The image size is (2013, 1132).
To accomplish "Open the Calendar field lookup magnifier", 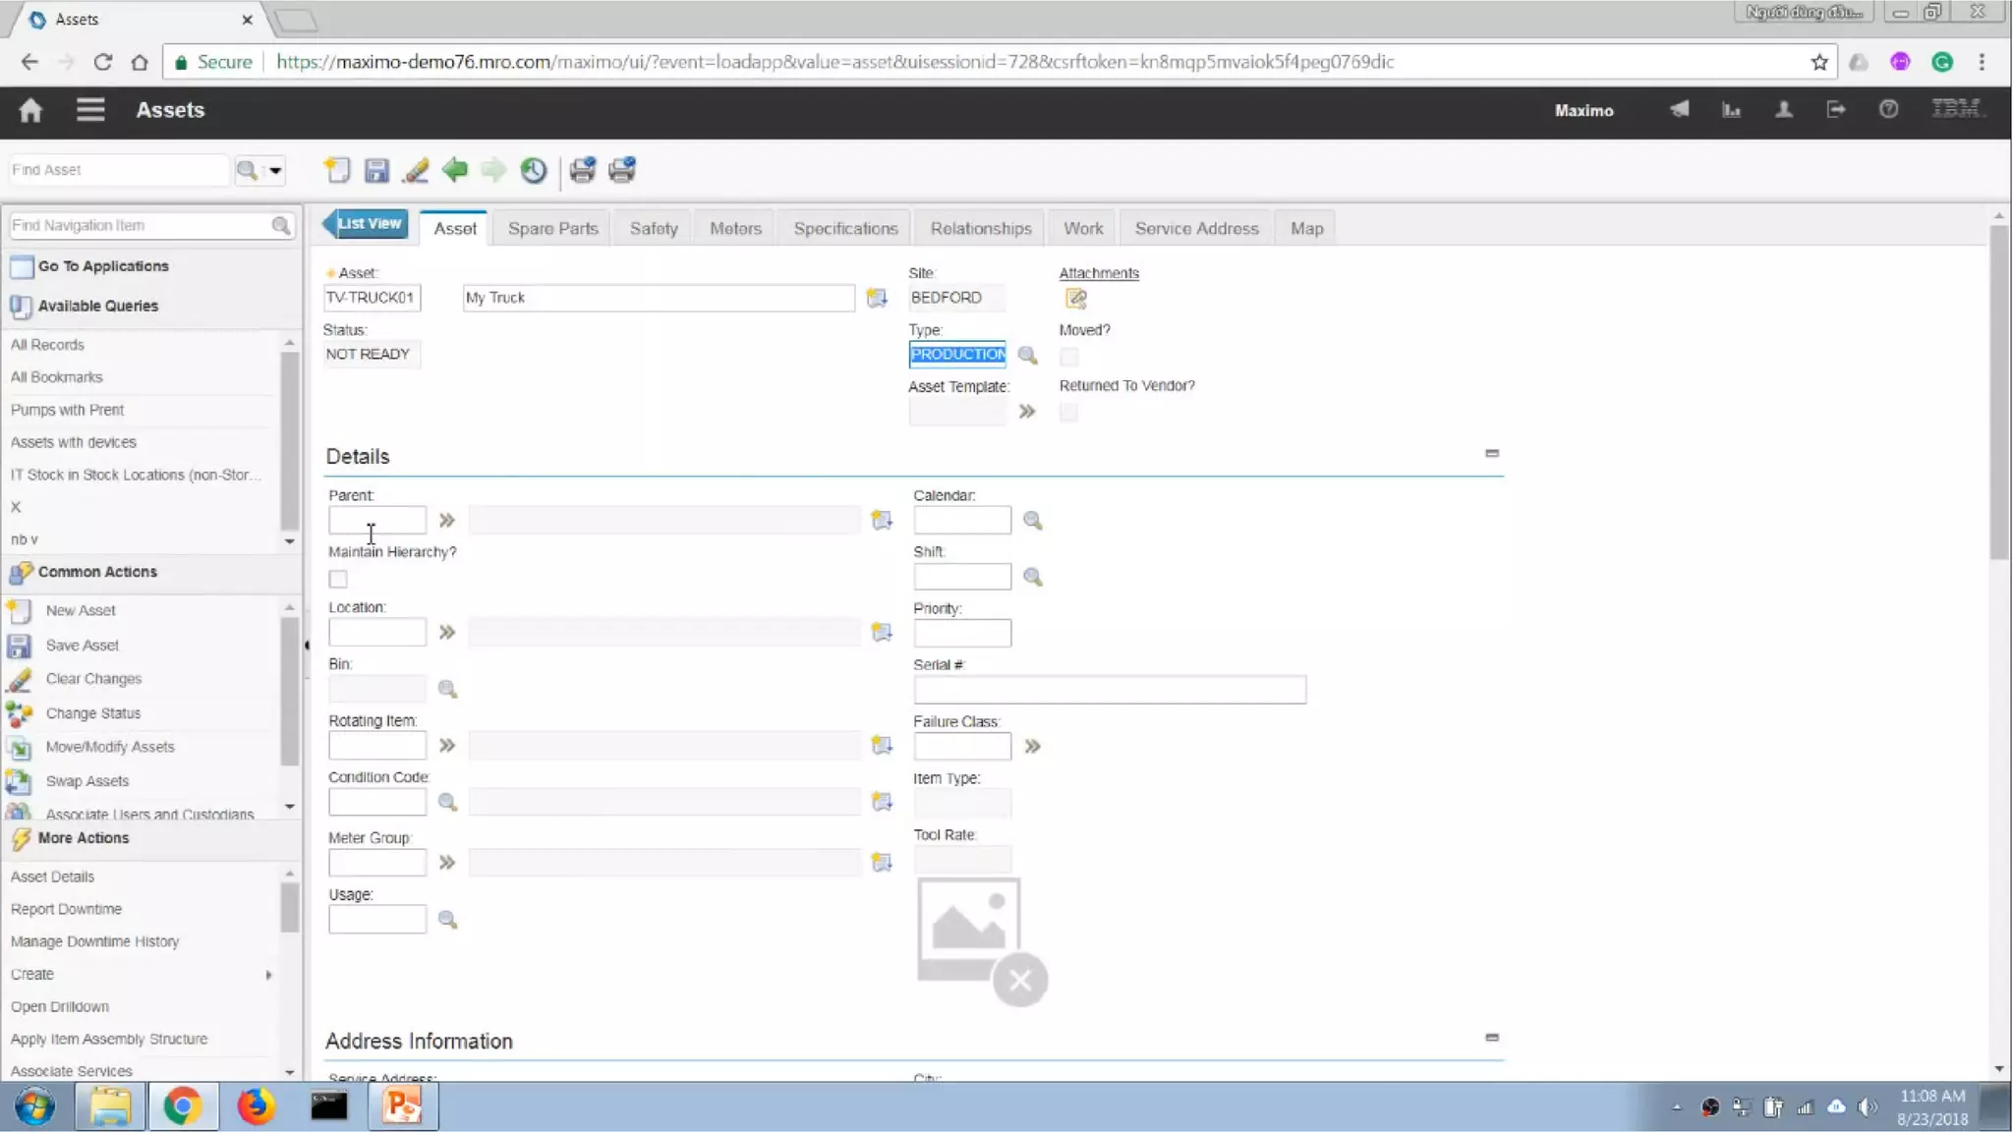I will point(1032,520).
